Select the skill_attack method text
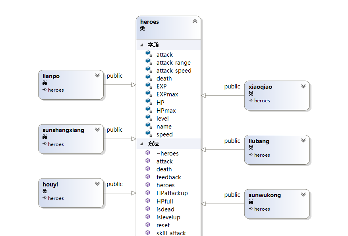This screenshot has height=236, width=348. (171, 233)
